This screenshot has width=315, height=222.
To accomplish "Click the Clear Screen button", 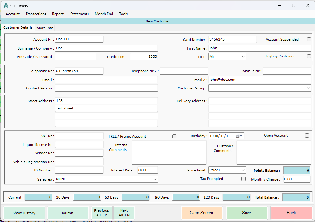I will 202,213.
